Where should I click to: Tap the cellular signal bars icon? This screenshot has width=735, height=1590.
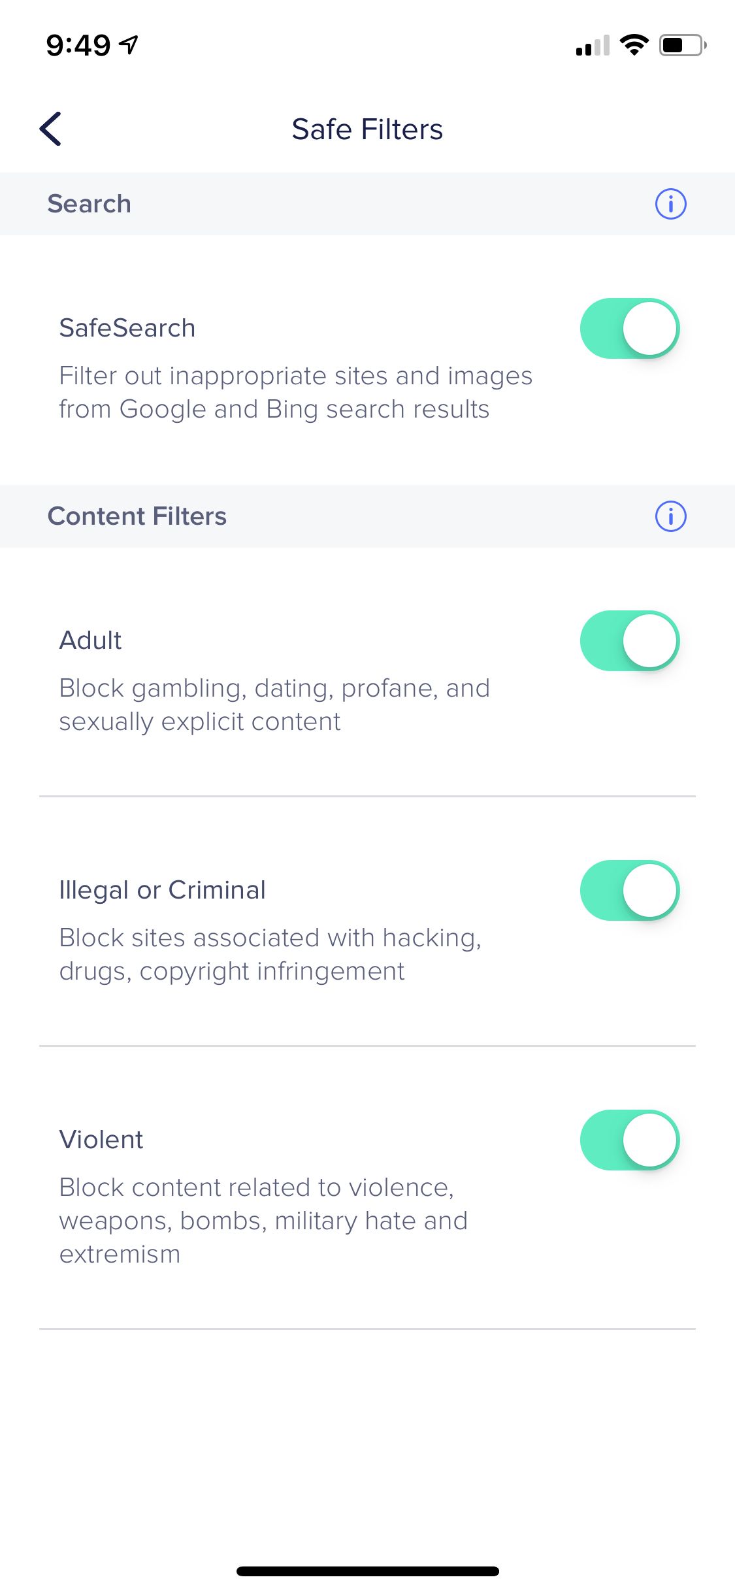pos(593,45)
